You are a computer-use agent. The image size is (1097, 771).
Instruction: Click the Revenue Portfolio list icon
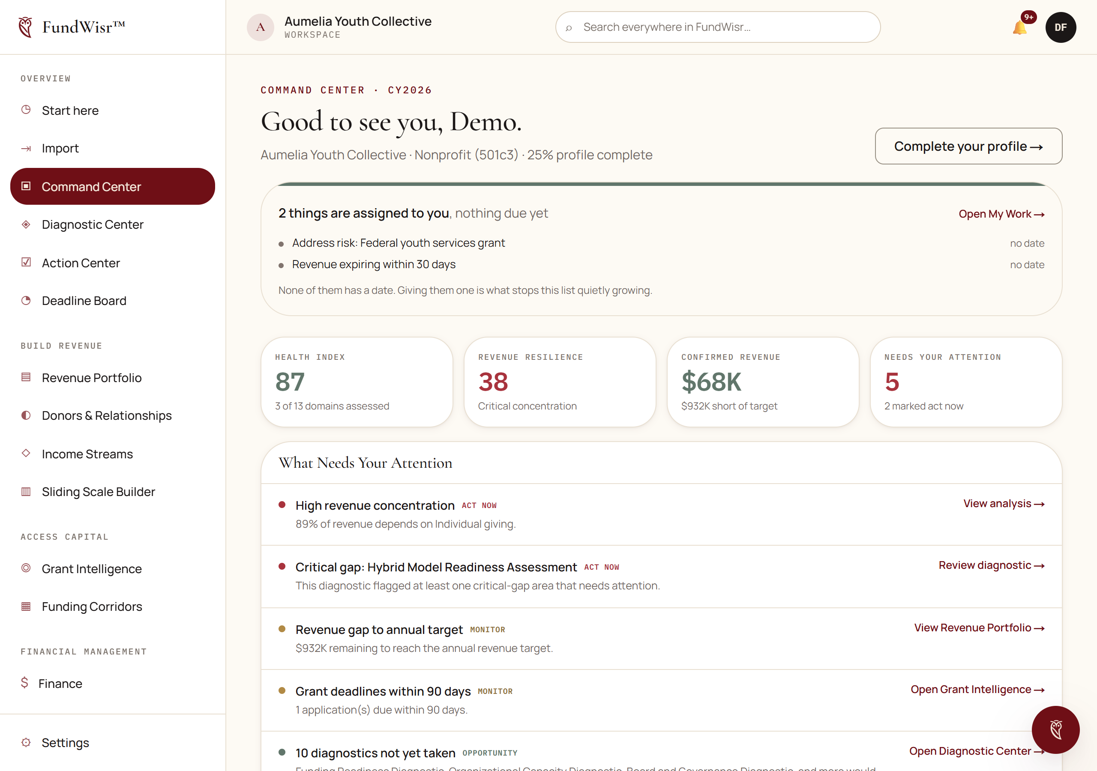click(x=26, y=377)
